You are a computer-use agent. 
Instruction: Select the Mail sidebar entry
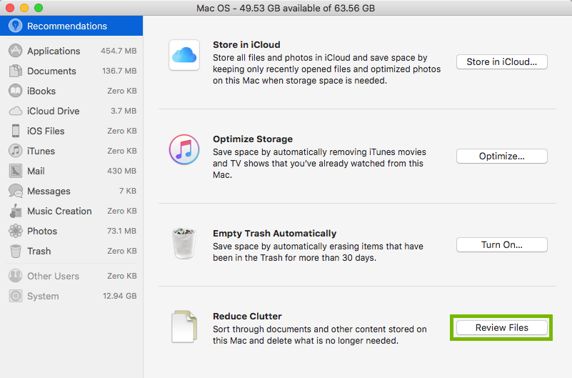71,171
